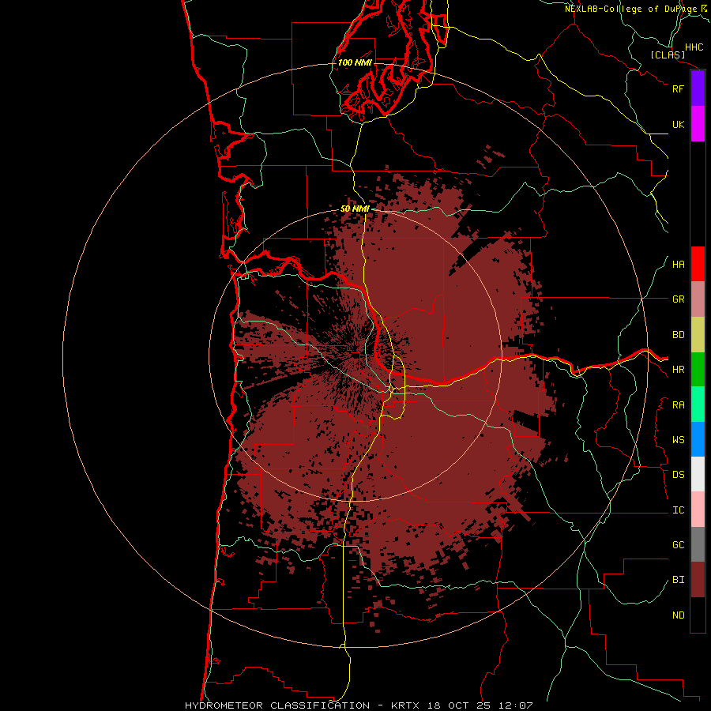Click the UK legend label
Image resolution: width=711 pixels, height=711 pixels.
point(678,124)
